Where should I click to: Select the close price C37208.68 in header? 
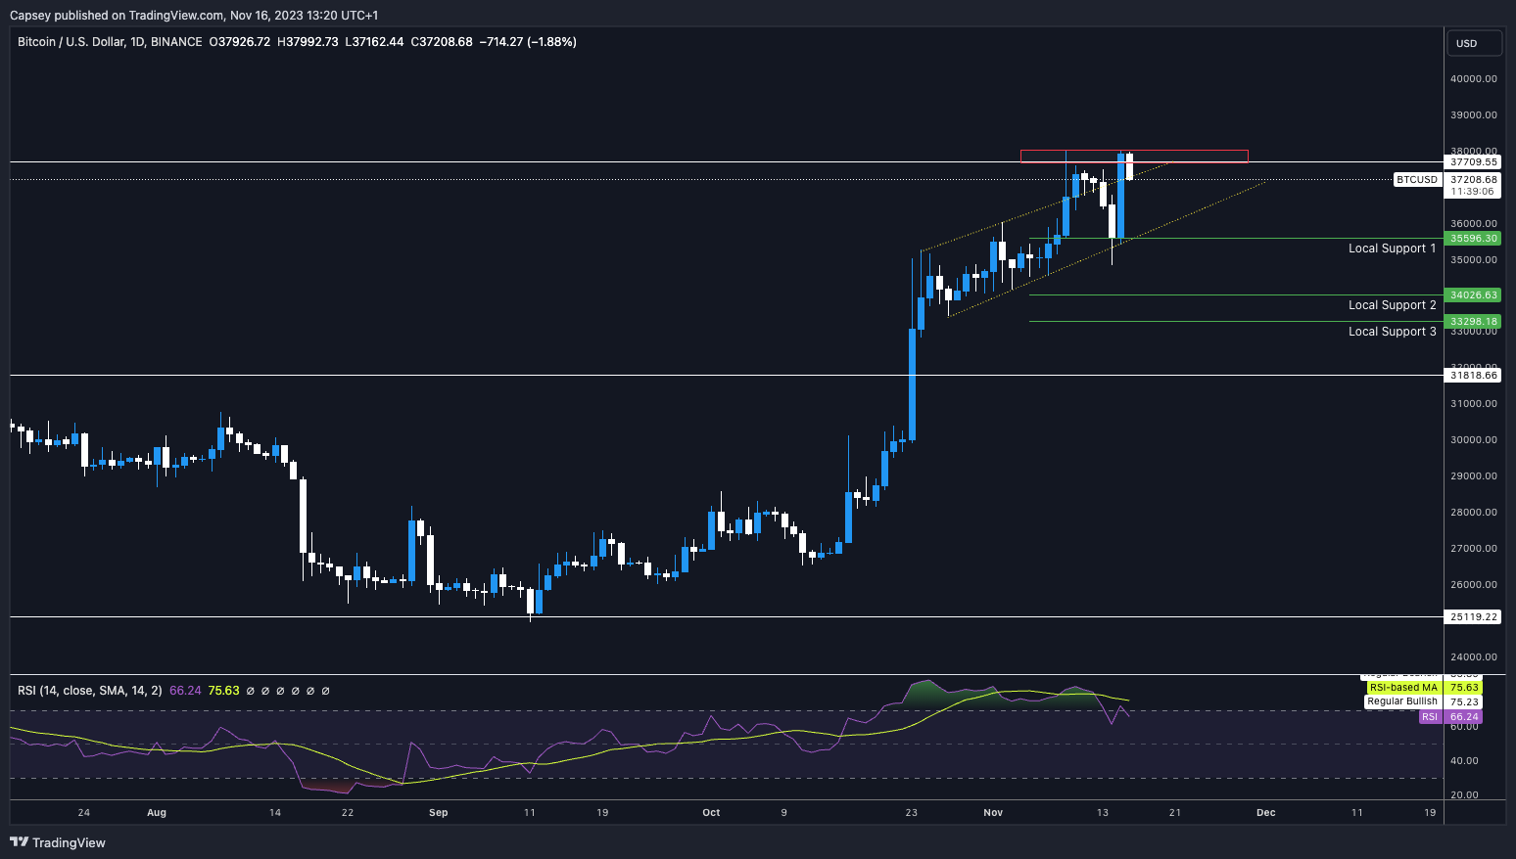[x=442, y=42]
